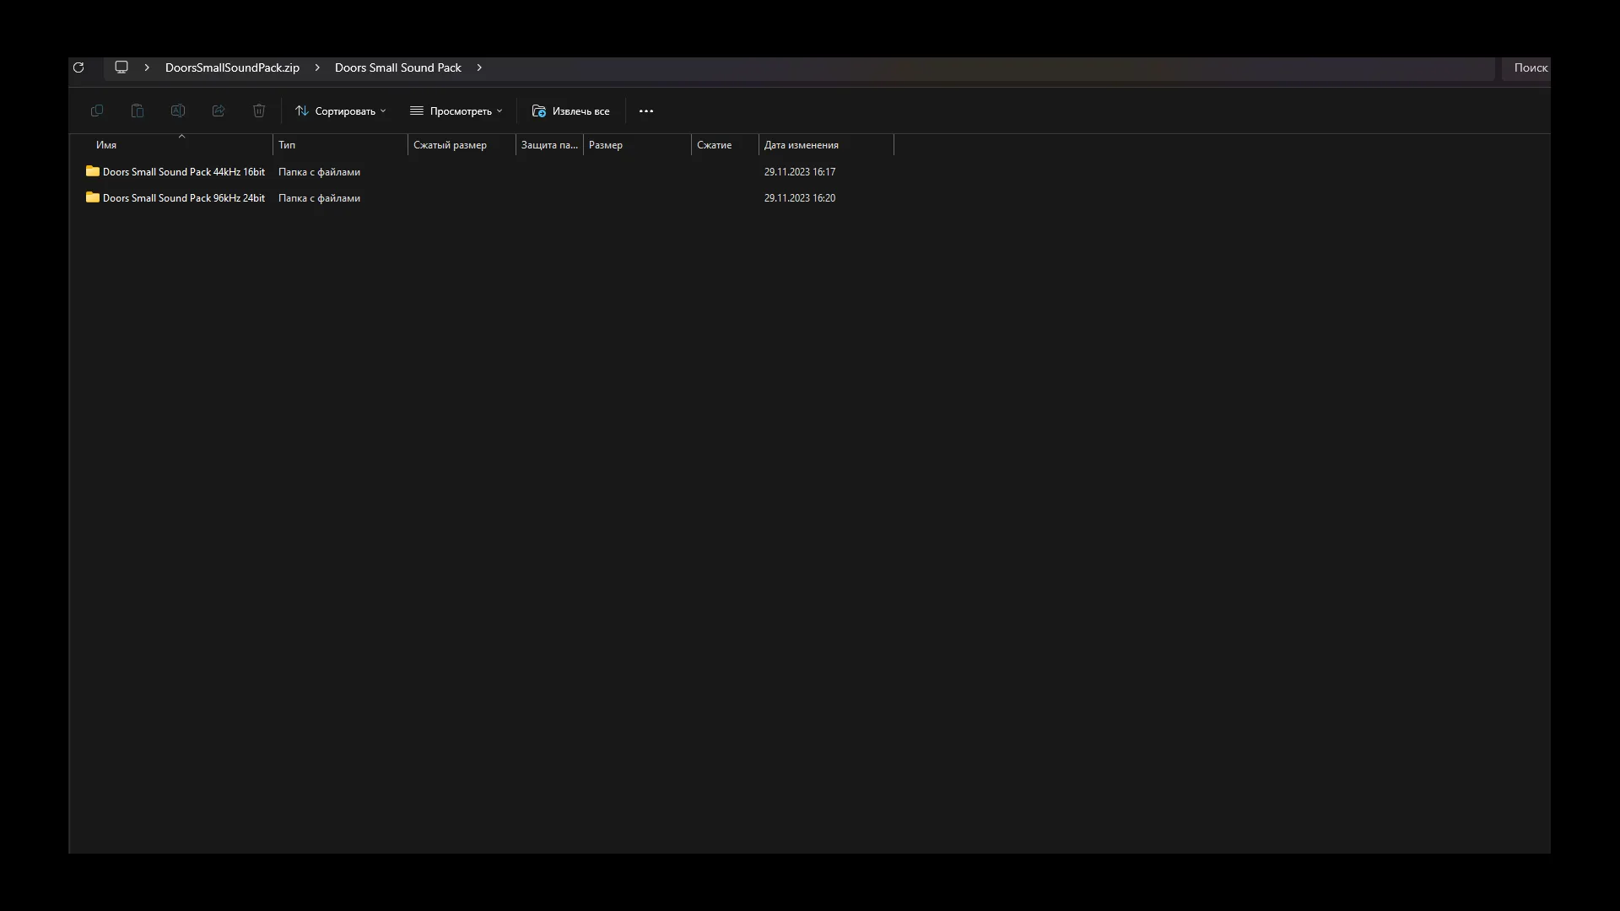The image size is (1620, 911).
Task: Click the delete trash icon
Action: (x=259, y=111)
